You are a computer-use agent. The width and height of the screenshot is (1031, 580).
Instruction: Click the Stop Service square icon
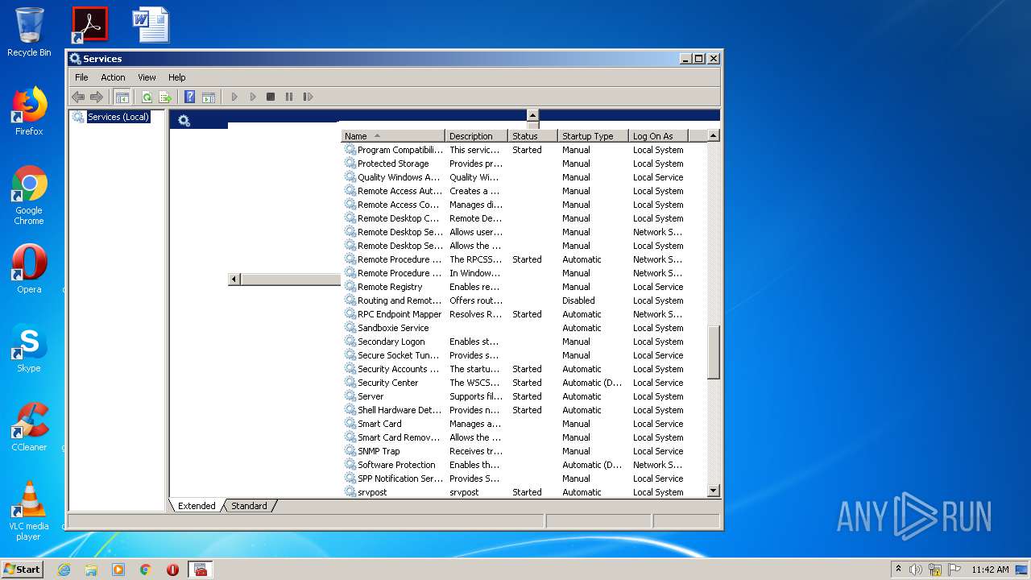click(x=271, y=97)
